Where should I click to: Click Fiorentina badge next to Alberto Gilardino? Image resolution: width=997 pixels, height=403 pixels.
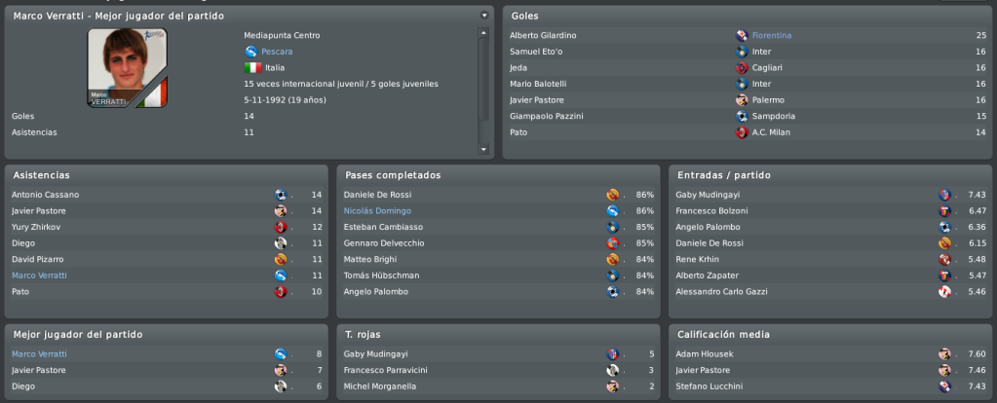742,36
